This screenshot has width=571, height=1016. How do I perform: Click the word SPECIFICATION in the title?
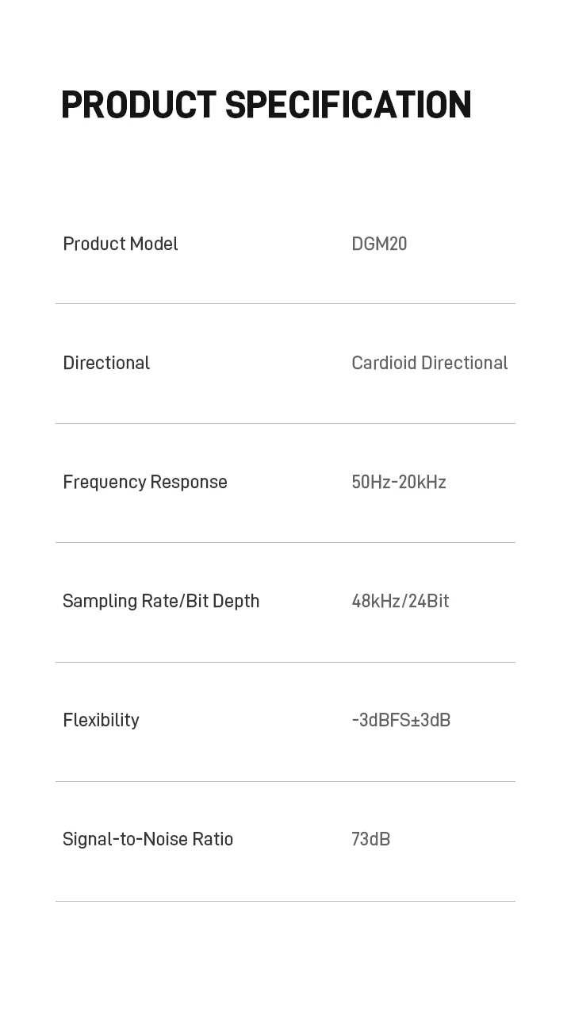coord(348,105)
